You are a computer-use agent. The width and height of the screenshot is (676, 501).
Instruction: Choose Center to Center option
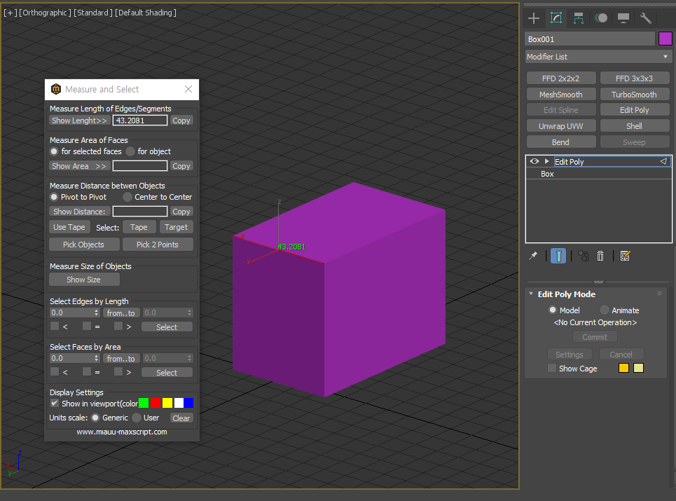pos(127,197)
